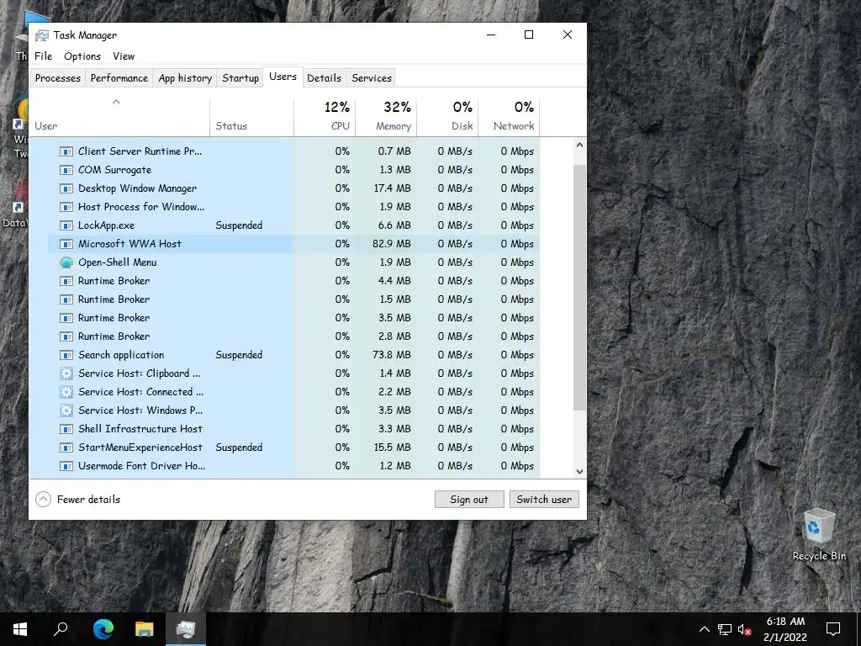Image resolution: width=861 pixels, height=646 pixels.
Task: Click the Search application process icon
Action: [x=66, y=355]
